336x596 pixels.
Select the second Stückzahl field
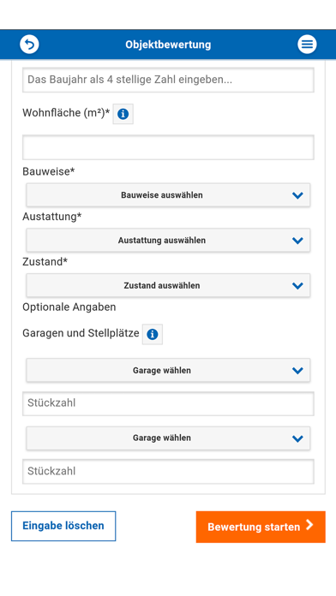168,472
